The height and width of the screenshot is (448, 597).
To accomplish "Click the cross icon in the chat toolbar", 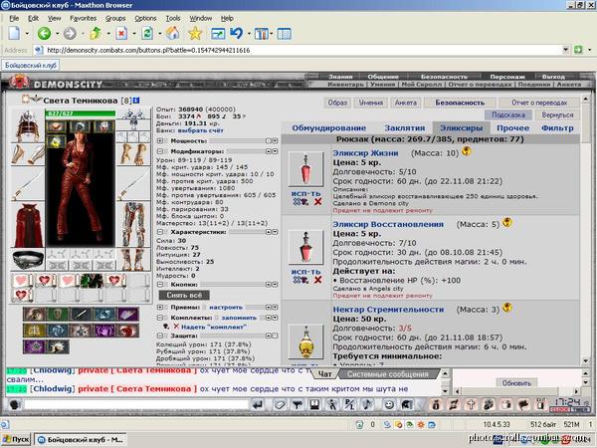I will click(x=471, y=404).
